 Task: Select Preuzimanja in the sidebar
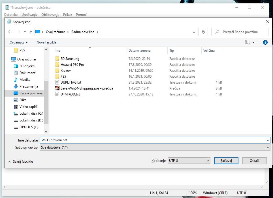click(28, 86)
